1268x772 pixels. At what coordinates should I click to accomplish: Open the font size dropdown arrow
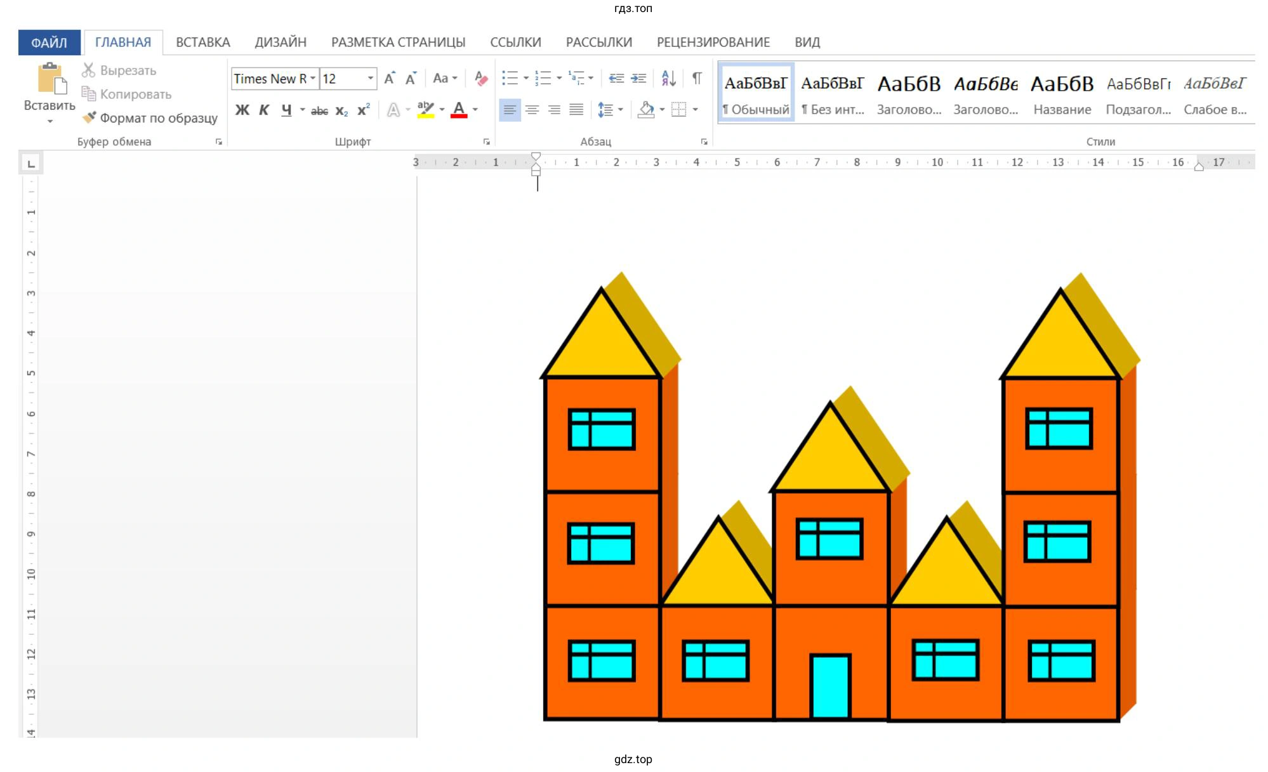[371, 78]
